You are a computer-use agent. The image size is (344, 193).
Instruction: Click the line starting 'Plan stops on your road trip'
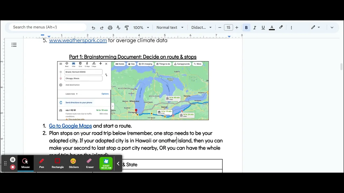(x=131, y=133)
